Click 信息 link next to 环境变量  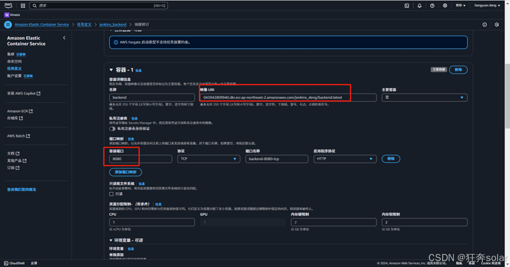click(131, 249)
